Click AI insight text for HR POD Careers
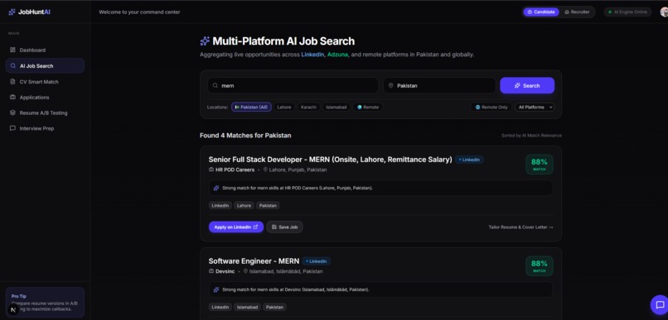Image resolution: width=668 pixels, height=320 pixels. click(298, 188)
